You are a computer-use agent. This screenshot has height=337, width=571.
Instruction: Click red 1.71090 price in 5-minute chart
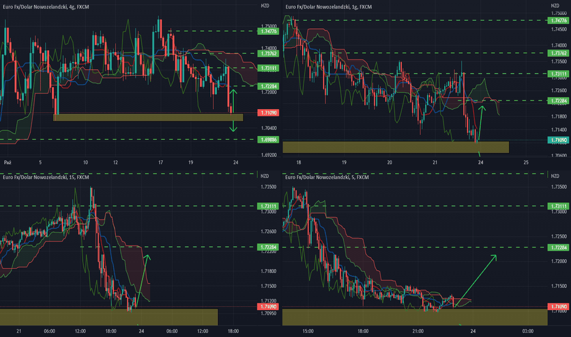pos(558,307)
